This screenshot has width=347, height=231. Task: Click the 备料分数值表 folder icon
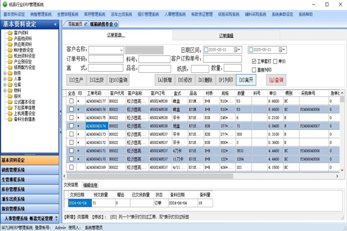(x=10, y=120)
